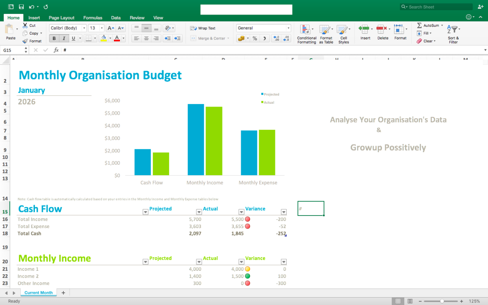Image resolution: width=488 pixels, height=305 pixels.
Task: Switch to the Page Layout tab
Action: [x=61, y=17]
